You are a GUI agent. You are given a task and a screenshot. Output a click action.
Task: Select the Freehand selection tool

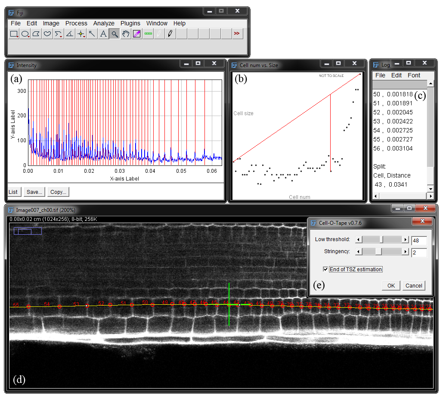coord(47,34)
